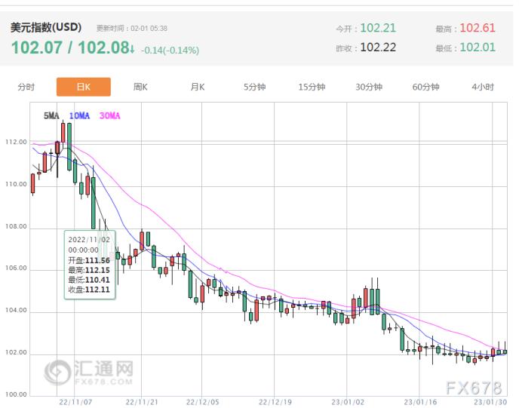Screen dimensions: 519x408
Task: Click the tooltip 收盘 value 112.11
Action: coord(97,290)
